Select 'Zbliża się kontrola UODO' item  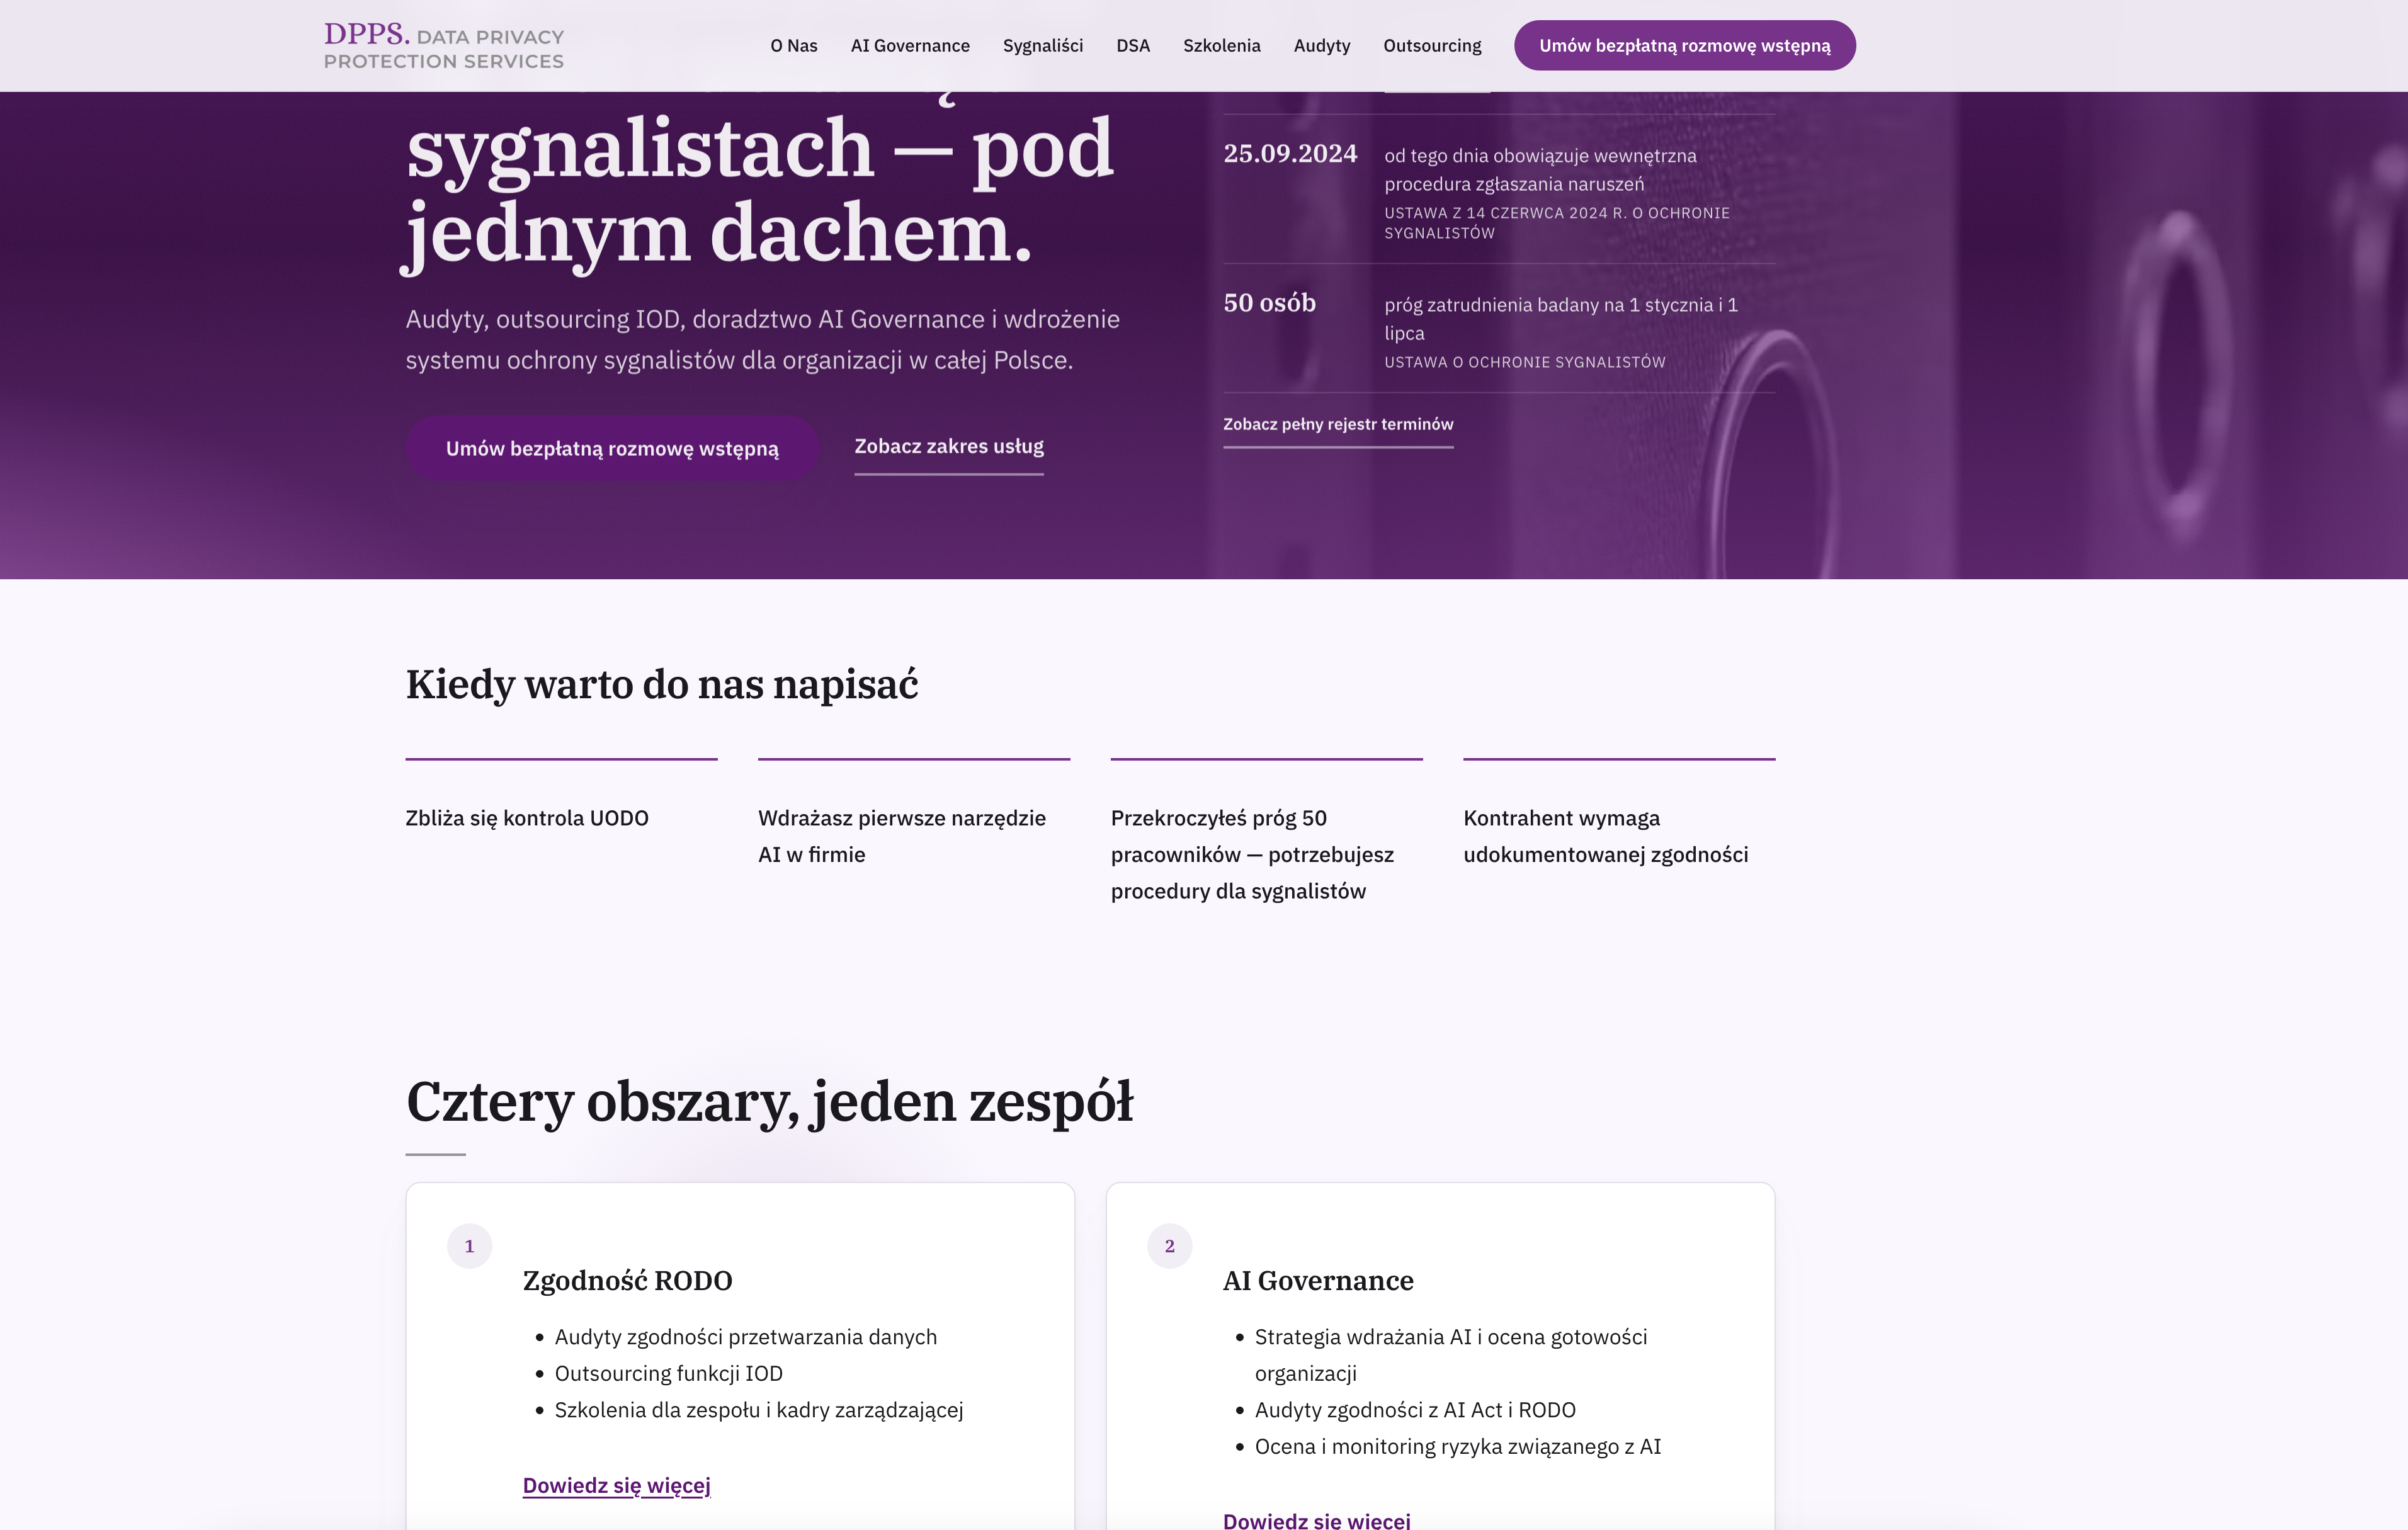pyautogui.click(x=527, y=818)
